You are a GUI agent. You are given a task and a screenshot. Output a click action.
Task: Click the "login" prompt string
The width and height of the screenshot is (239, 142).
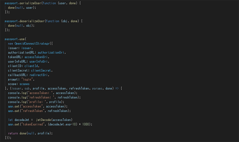pyautogui.click(x=27, y=80)
